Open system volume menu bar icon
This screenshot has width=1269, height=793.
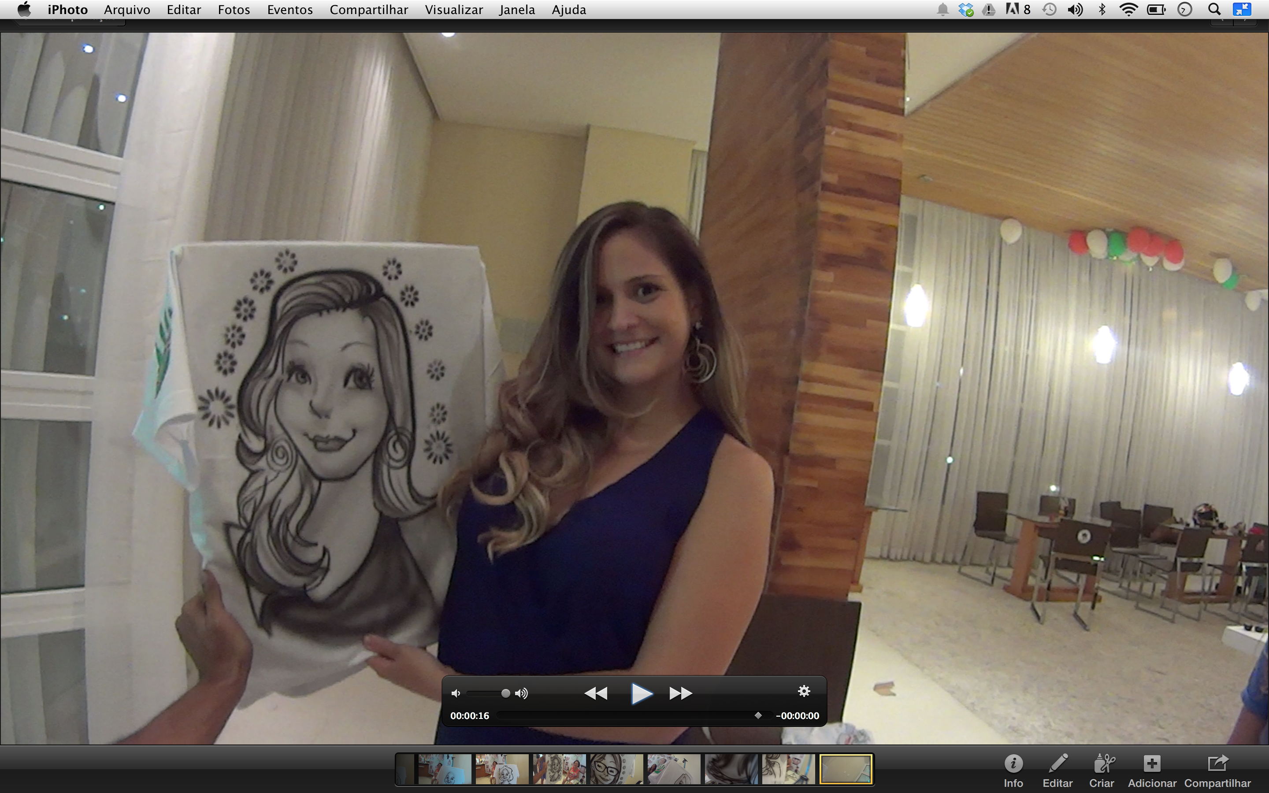pos(1075,9)
